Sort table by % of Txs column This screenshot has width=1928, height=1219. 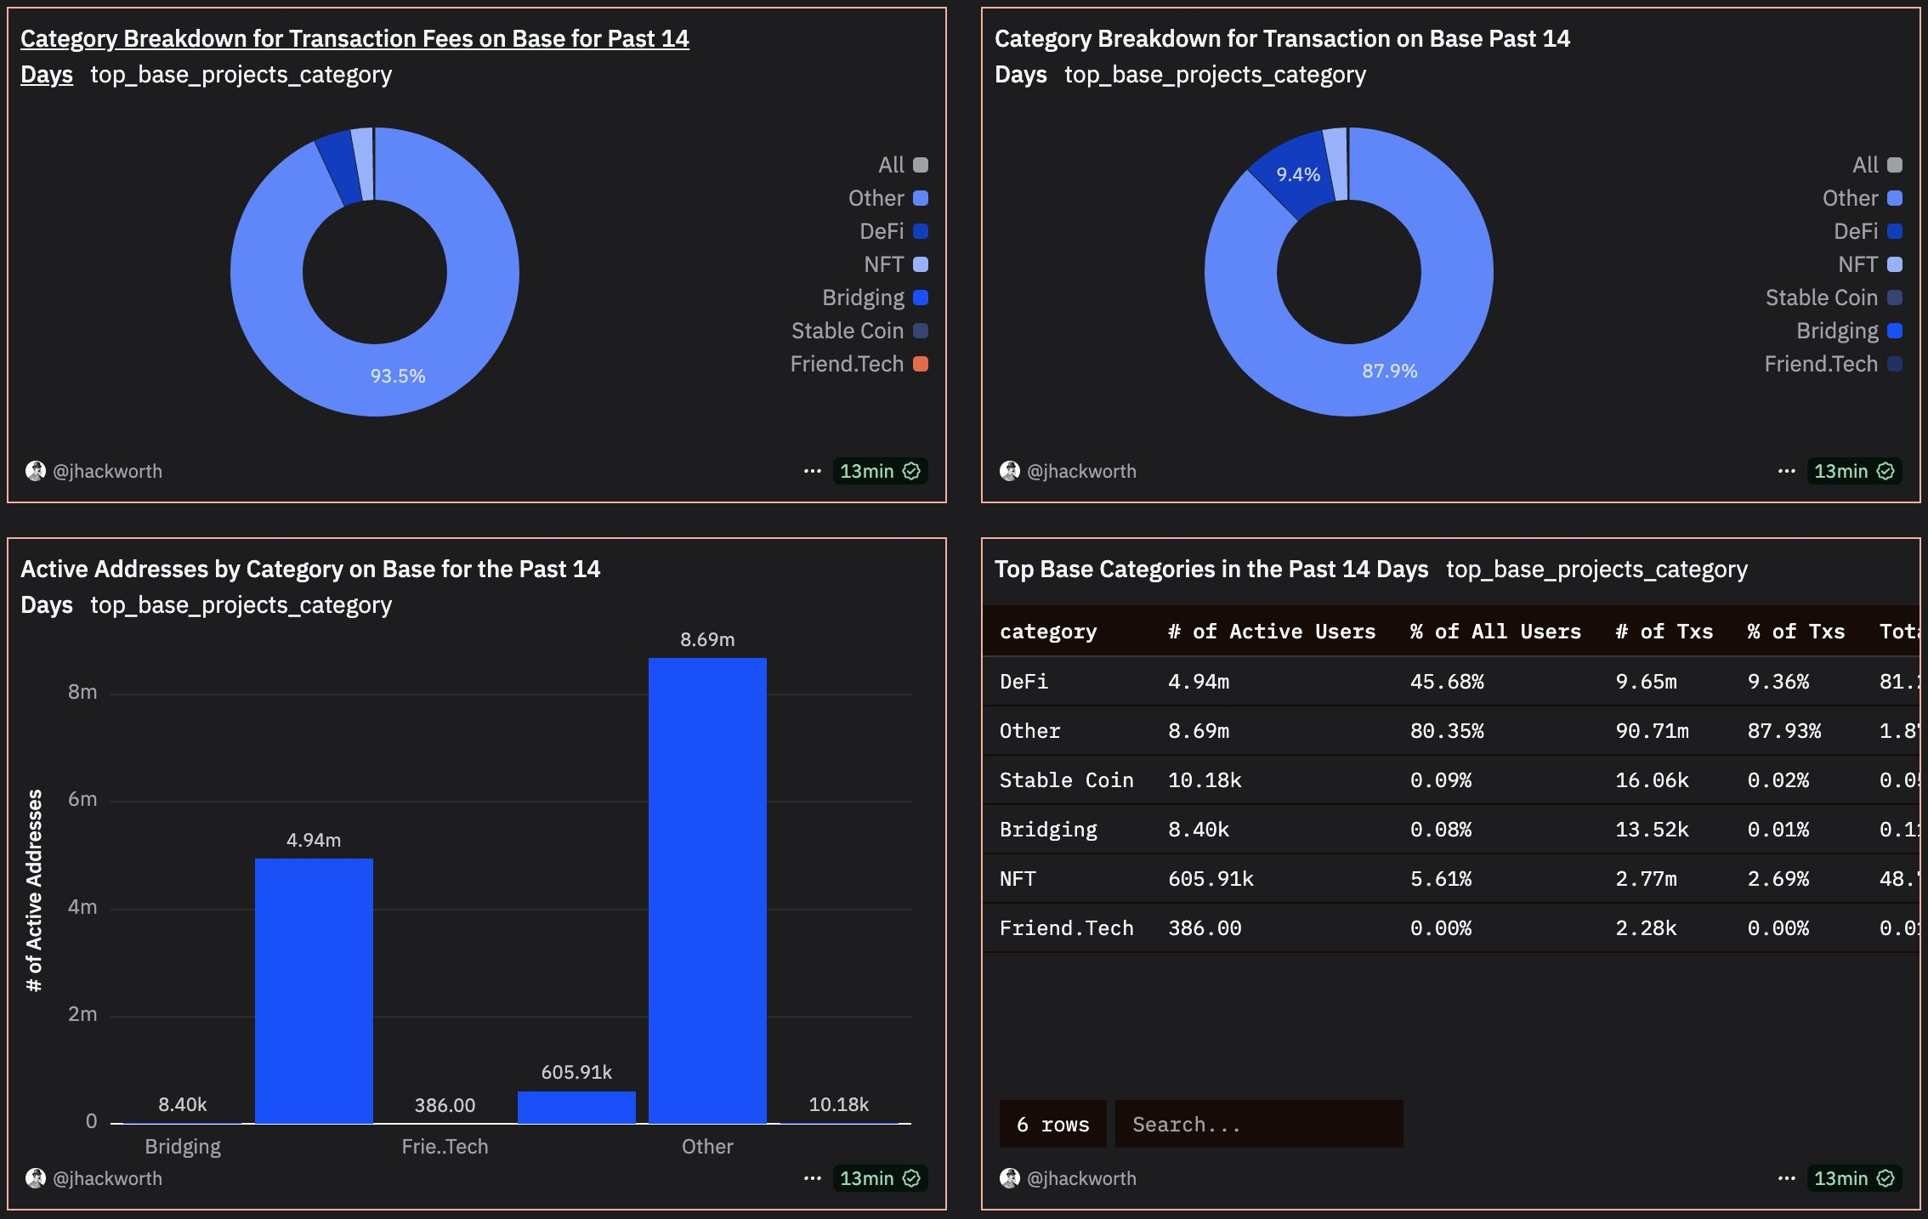(1795, 632)
